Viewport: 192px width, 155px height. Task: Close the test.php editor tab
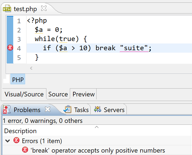click(43, 9)
